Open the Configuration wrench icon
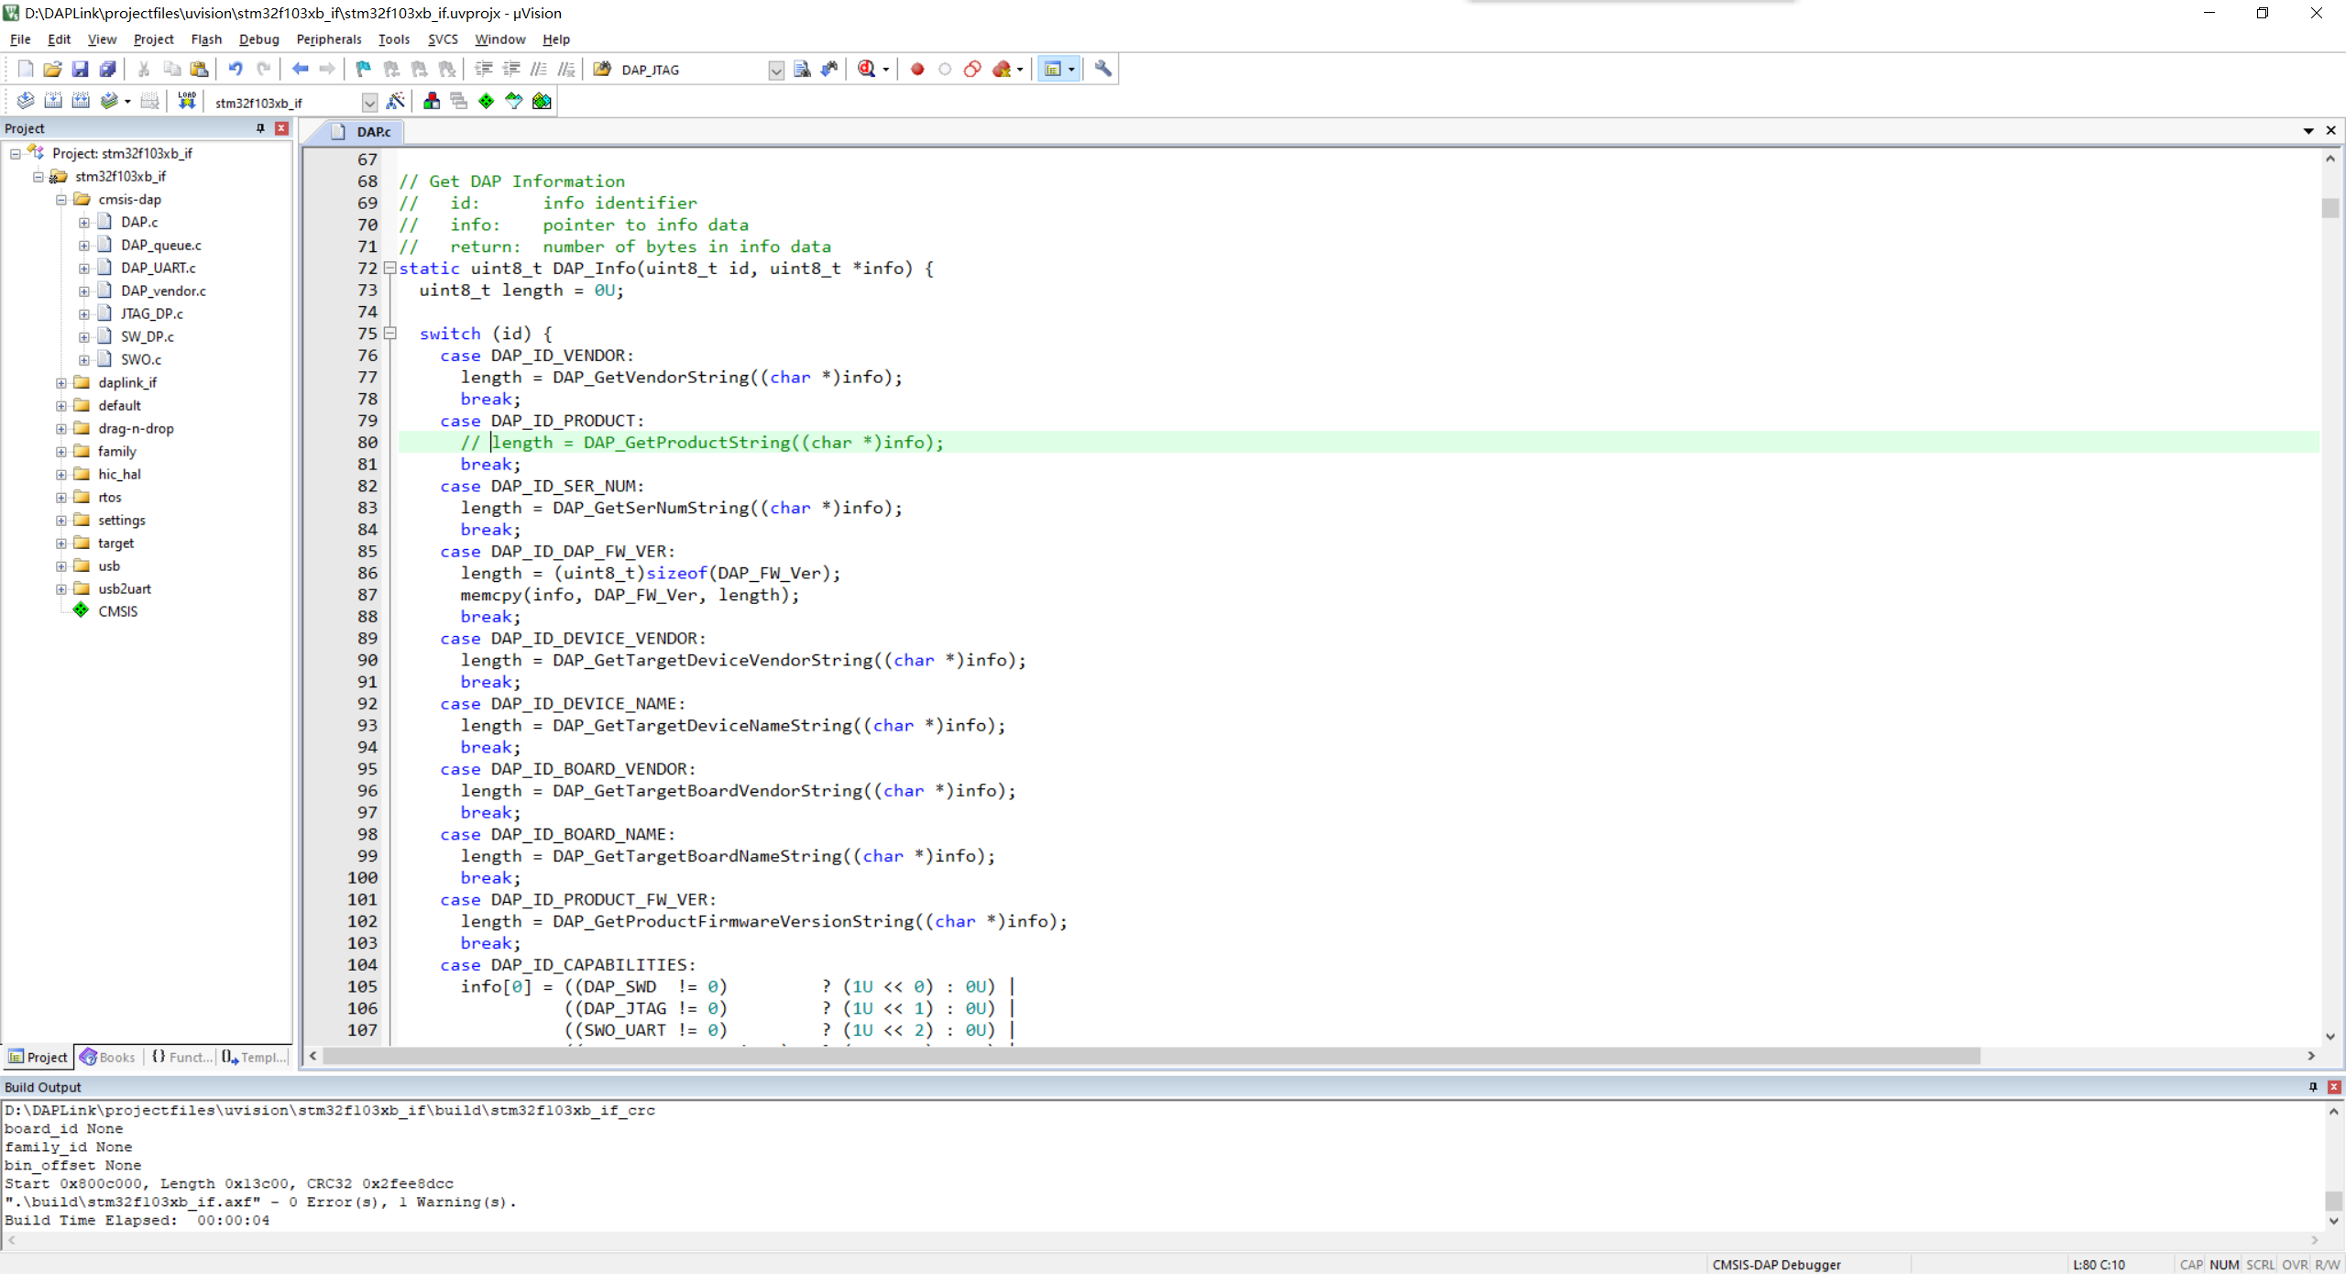Screen dimensions: 2346x1274 [x=1102, y=69]
